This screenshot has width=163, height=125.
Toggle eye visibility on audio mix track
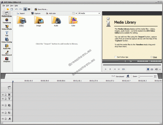(3, 113)
